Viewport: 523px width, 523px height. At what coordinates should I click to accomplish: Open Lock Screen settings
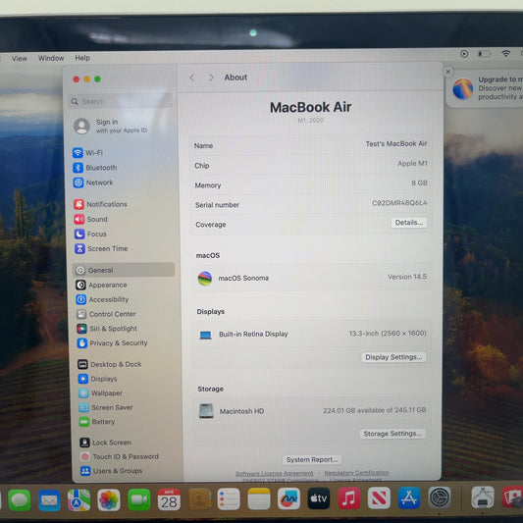(106, 443)
